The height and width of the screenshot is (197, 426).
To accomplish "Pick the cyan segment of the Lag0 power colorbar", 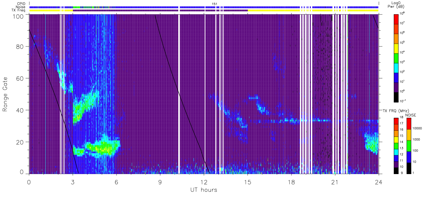I will 396,67.
